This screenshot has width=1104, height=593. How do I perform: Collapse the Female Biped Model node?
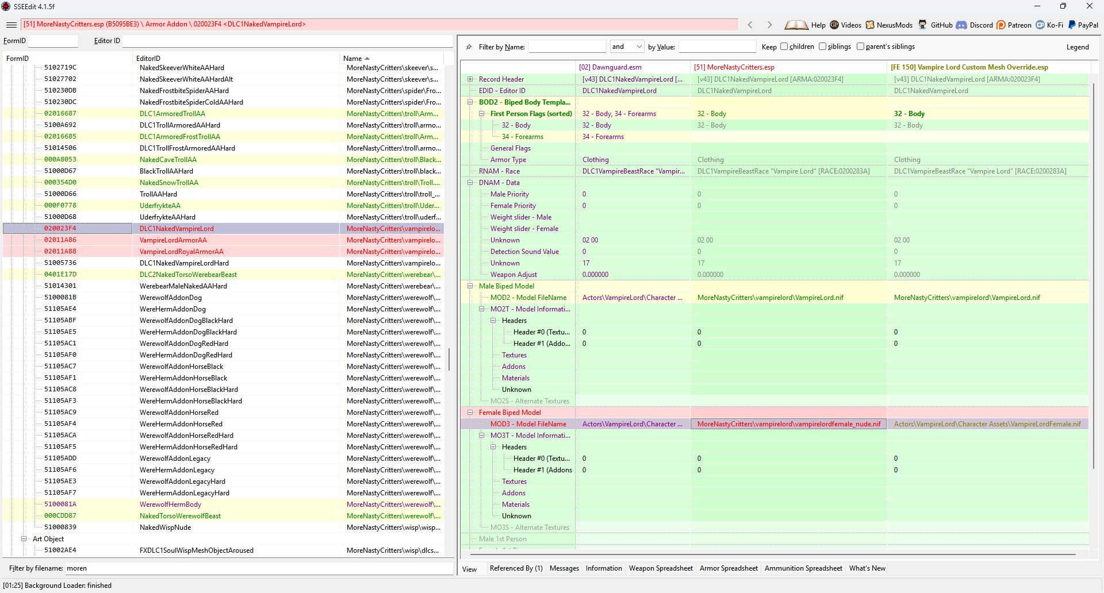pos(470,413)
